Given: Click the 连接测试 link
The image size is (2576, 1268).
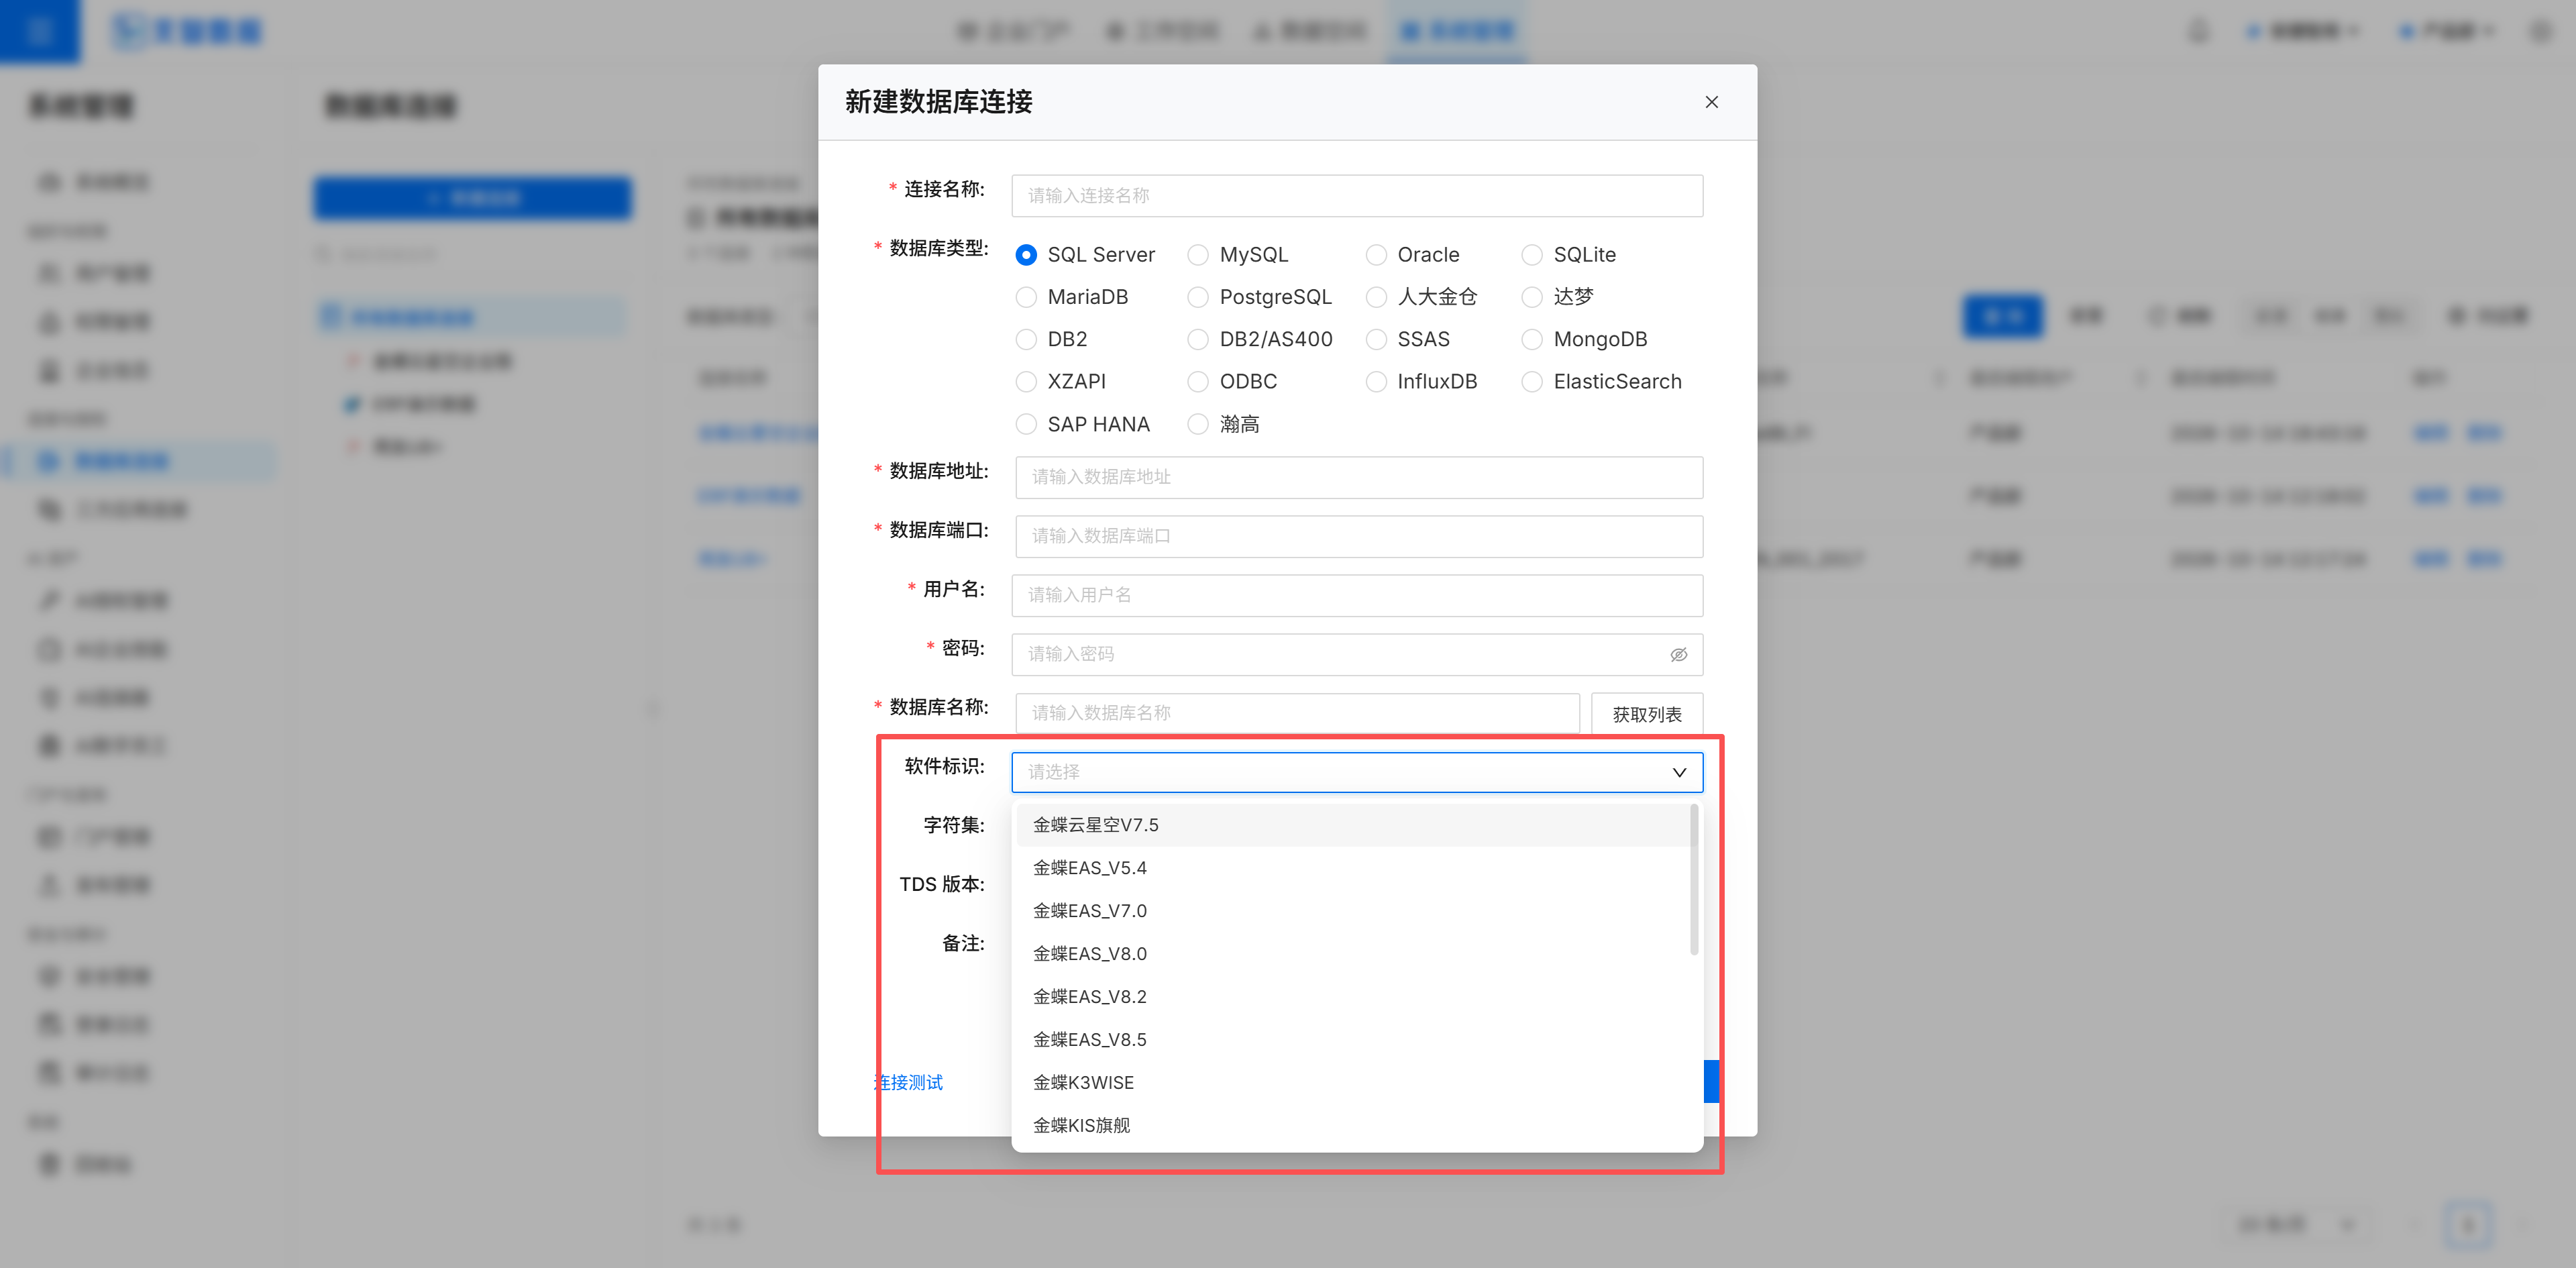Looking at the screenshot, I should tap(908, 1082).
